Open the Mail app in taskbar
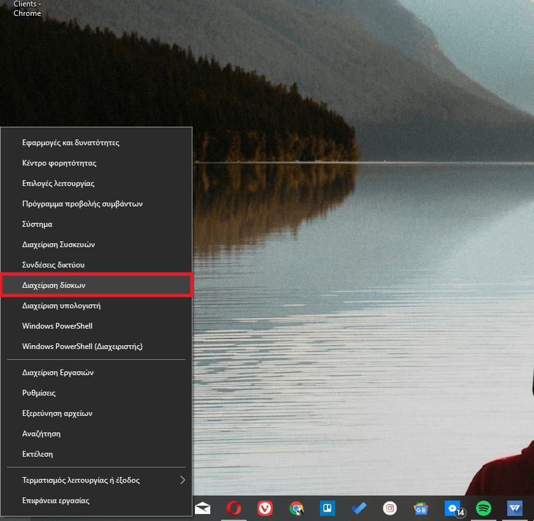 (203, 508)
